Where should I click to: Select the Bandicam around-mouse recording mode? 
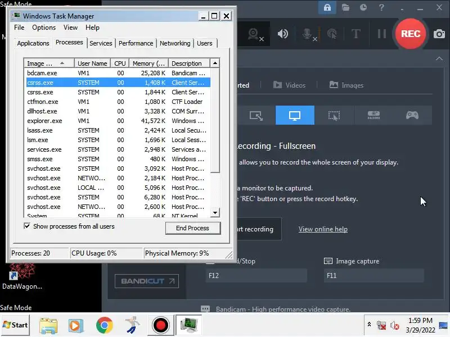[x=334, y=115]
